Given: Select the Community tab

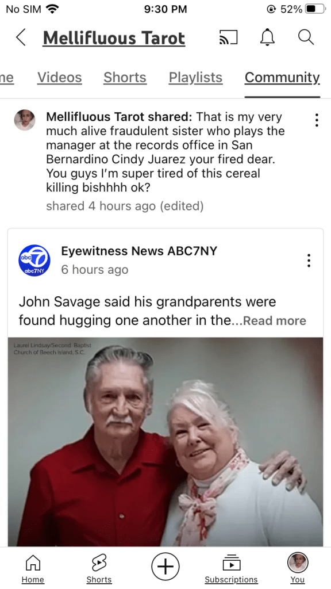Looking at the screenshot, I should coord(282,78).
